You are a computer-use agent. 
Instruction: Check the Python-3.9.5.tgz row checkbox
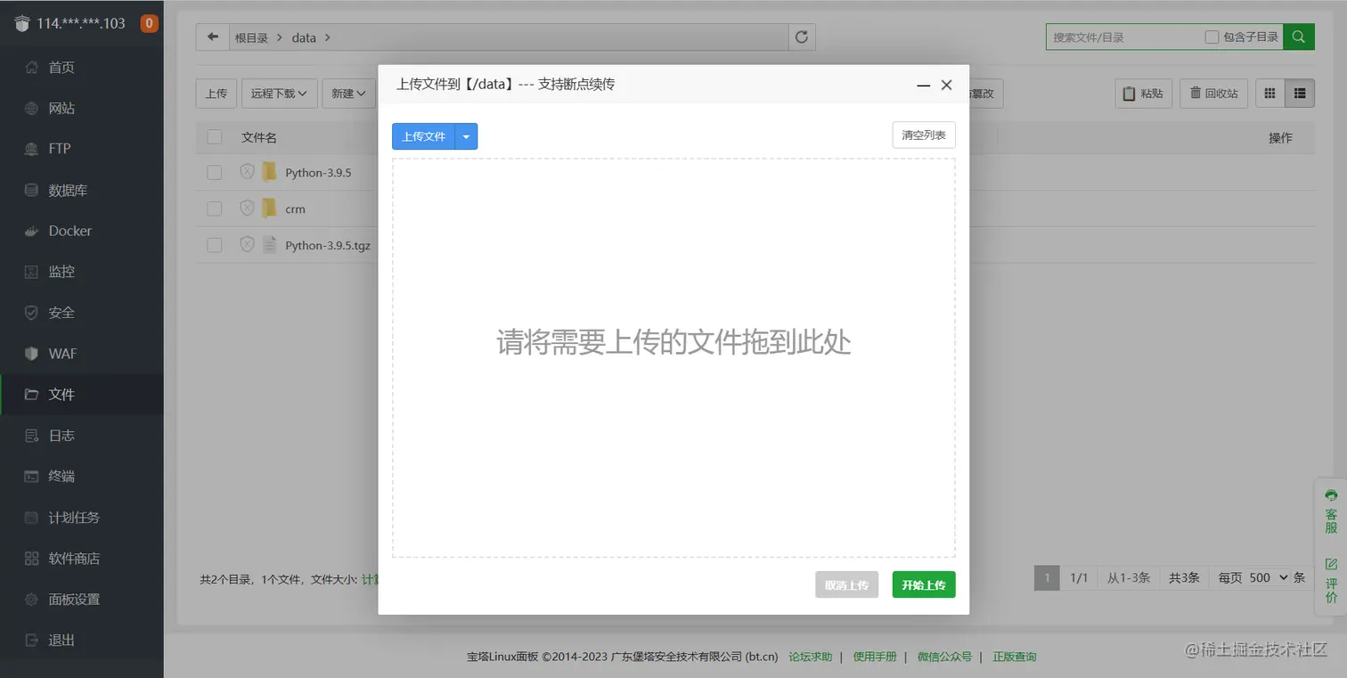[x=214, y=245]
